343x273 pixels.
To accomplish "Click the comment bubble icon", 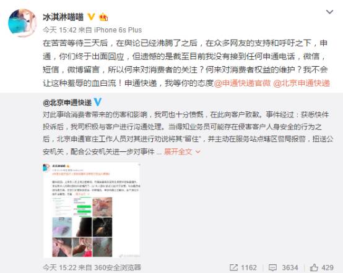I will pyautogui.click(x=273, y=267).
